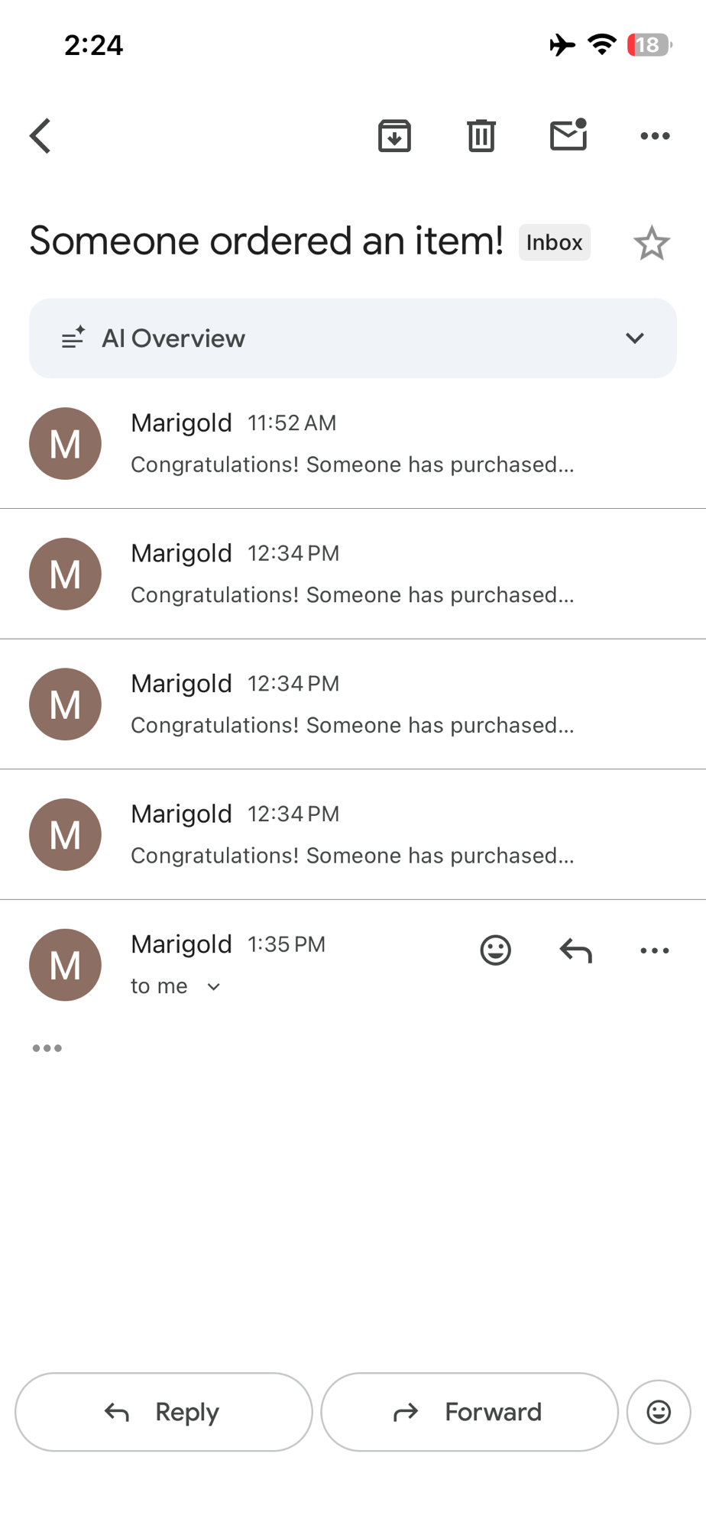This screenshot has width=706, height=1528.
Task: Open the 11:52 AM Marigold message
Action: (x=351, y=444)
